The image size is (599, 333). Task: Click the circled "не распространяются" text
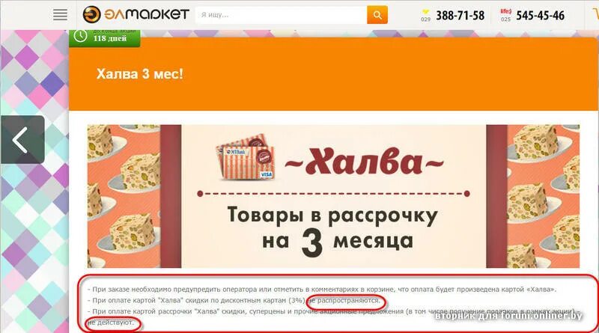pos(345,301)
